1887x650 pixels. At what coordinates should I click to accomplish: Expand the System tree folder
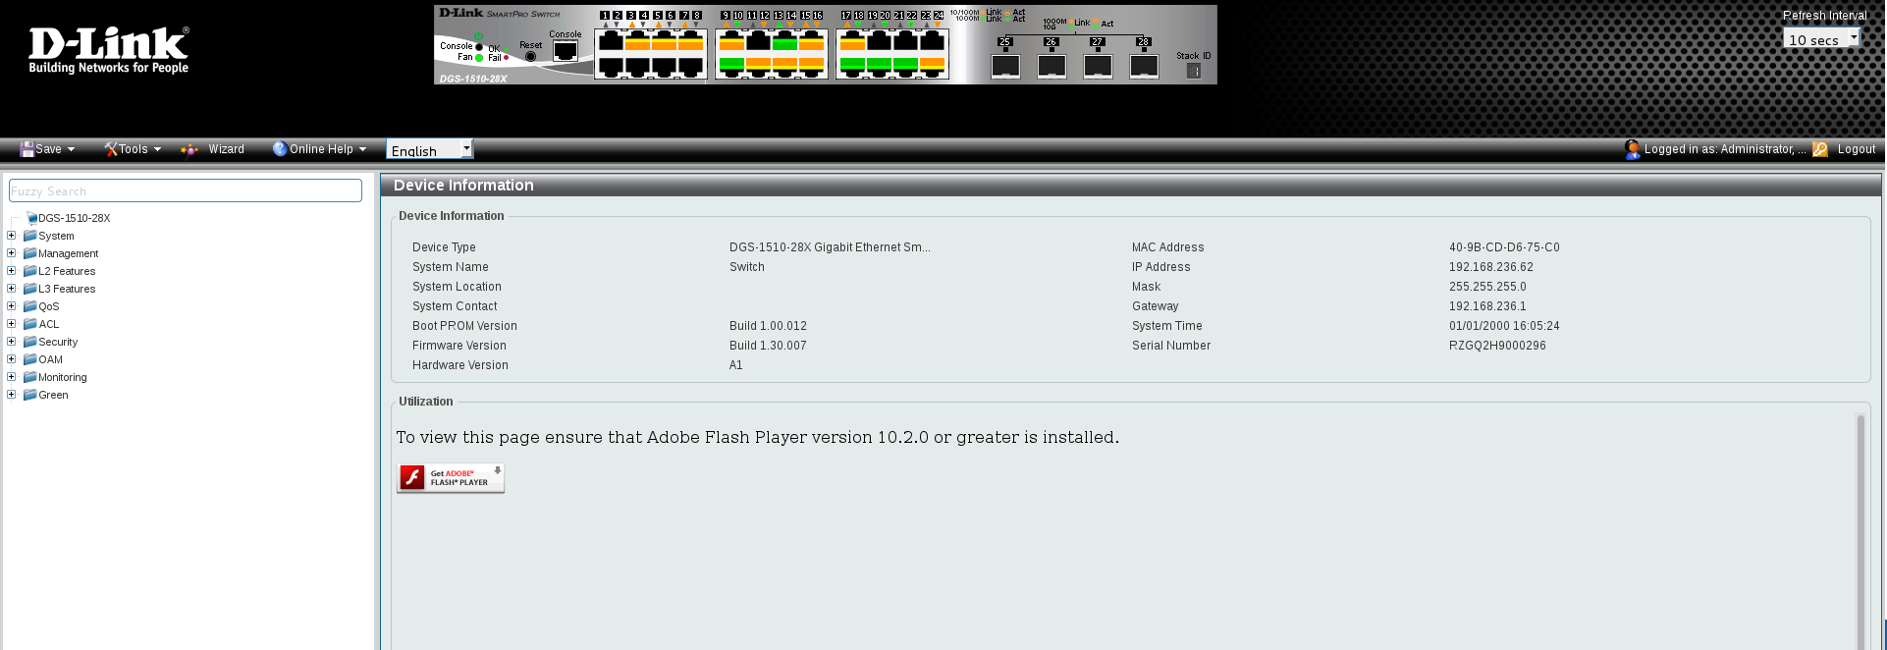tap(12, 236)
